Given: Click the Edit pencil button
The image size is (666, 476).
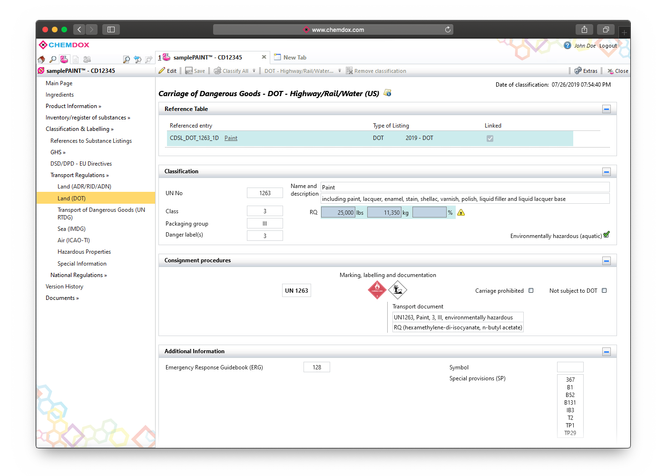Looking at the screenshot, I should (x=167, y=71).
